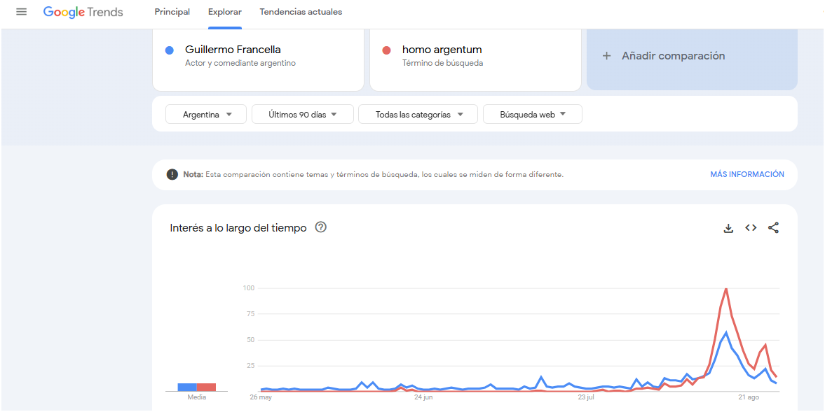The height and width of the screenshot is (412, 825).
Task: Click the red Media average bar
Action: click(206, 388)
